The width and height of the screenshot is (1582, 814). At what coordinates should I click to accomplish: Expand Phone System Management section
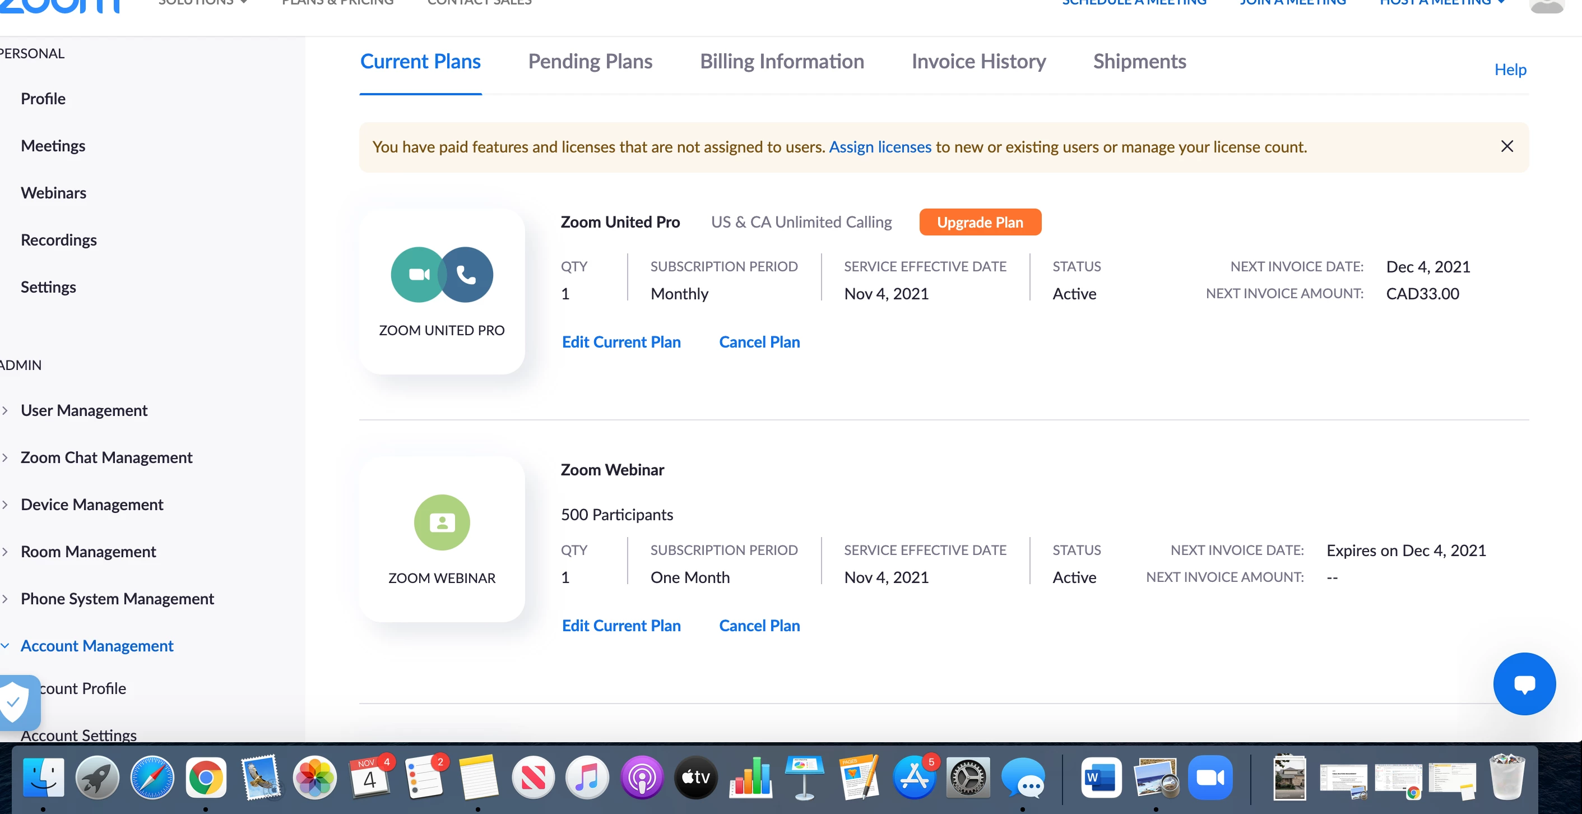pos(117,599)
